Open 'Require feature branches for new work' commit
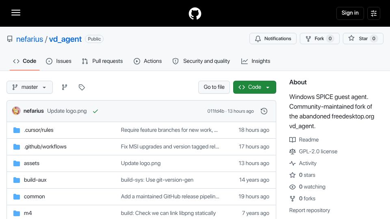390x219 pixels. (x=169, y=130)
